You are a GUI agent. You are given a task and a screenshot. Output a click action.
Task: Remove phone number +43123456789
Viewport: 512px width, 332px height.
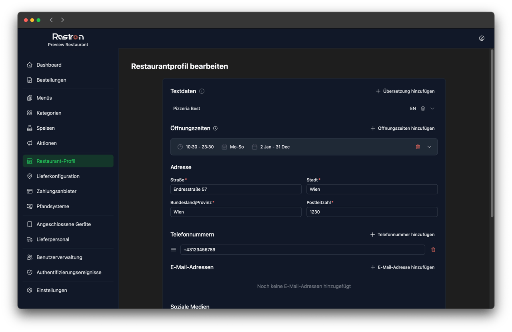(433, 250)
